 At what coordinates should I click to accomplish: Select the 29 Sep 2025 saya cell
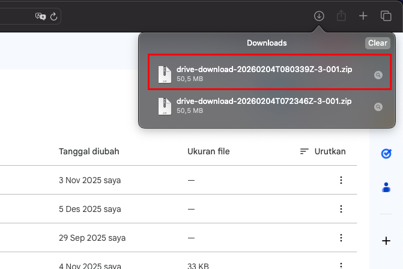click(x=92, y=238)
